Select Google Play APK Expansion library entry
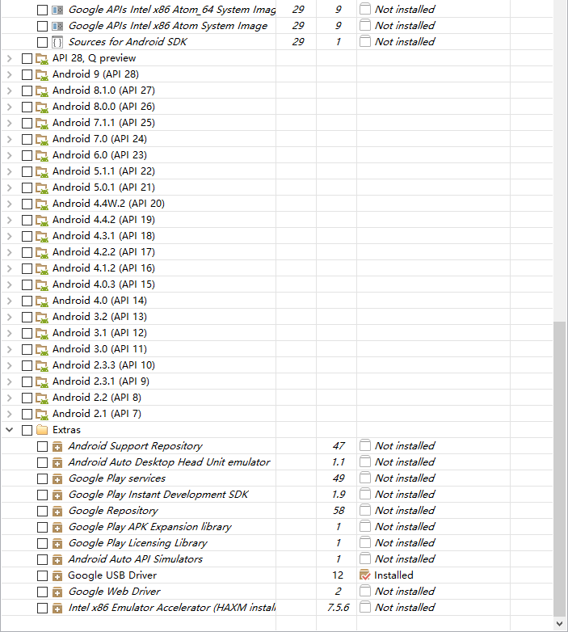 coord(149,527)
